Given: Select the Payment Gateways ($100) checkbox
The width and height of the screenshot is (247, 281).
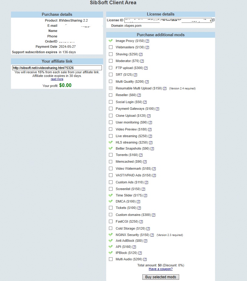Looking at the screenshot, I should pyautogui.click(x=111, y=109).
